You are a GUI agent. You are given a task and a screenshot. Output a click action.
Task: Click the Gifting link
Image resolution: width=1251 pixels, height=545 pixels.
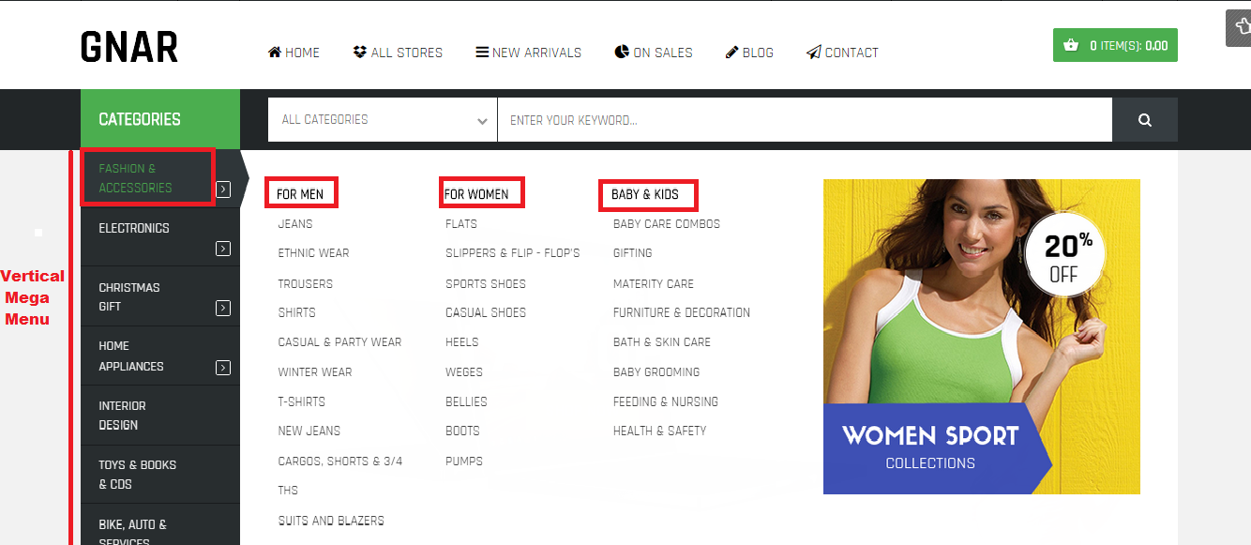[633, 253]
